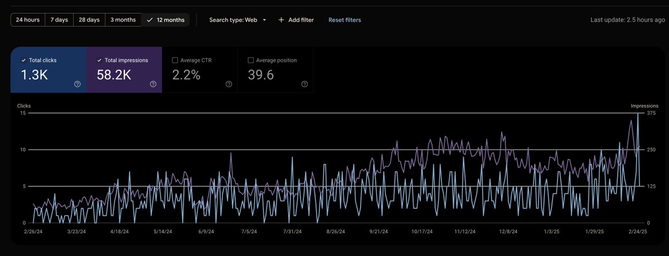Click the 3/23/24 date axis label

pyautogui.click(x=76, y=231)
